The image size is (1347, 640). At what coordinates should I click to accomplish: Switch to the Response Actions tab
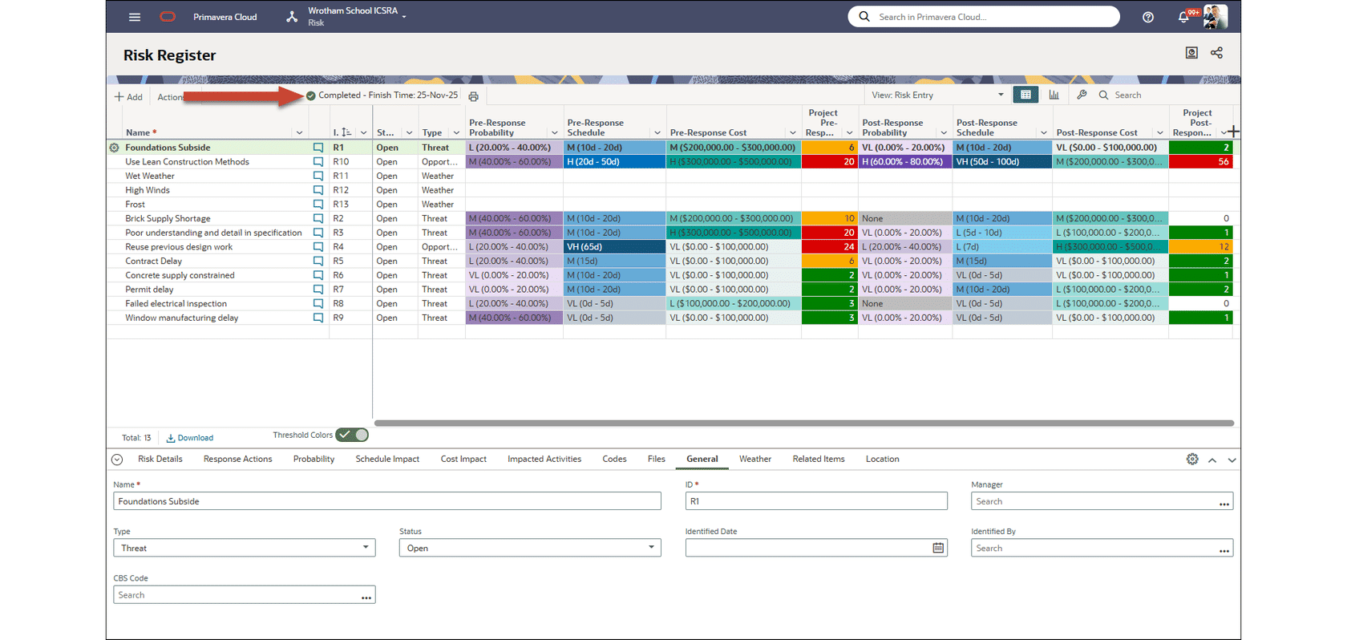pos(237,459)
